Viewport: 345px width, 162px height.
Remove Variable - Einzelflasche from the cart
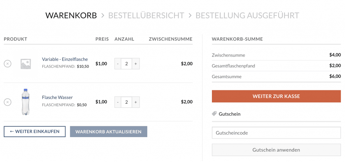coord(7,64)
